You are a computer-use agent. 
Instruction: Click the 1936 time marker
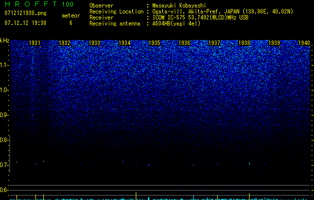point(184,43)
